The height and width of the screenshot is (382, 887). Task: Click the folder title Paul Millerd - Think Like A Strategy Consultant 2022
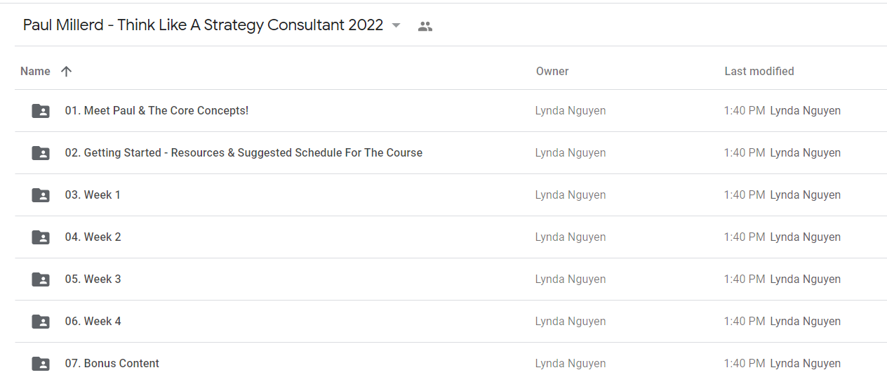[x=203, y=25]
